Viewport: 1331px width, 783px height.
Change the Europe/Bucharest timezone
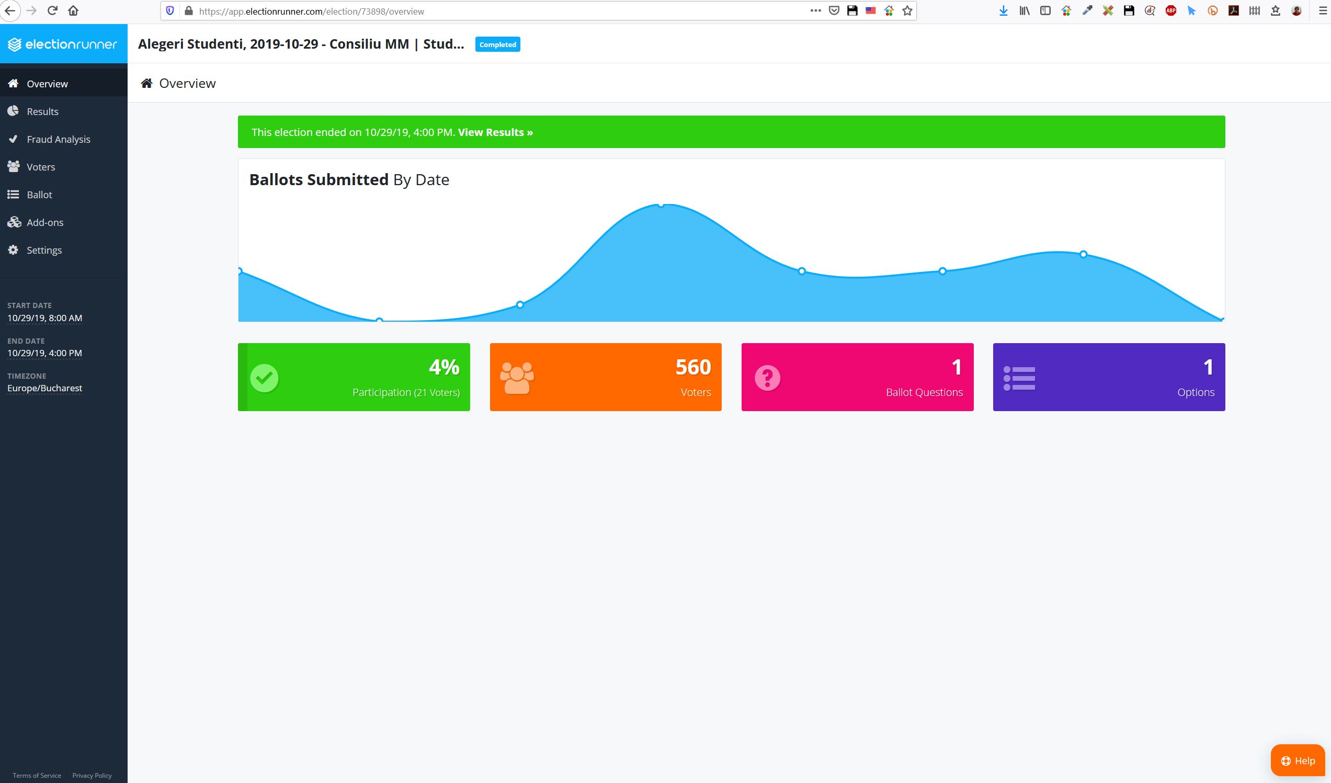coord(45,388)
